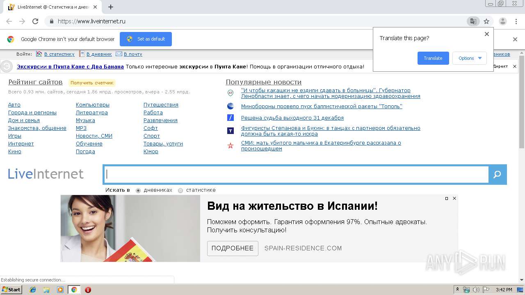Click the LiveInternet search input field
This screenshot has width=525, height=295.
pyautogui.click(x=296, y=175)
